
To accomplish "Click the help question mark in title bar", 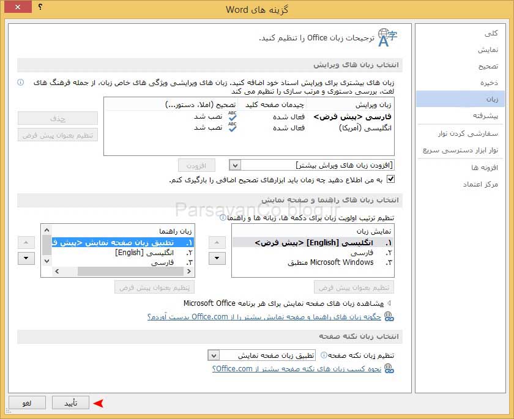I will click(x=40, y=7).
